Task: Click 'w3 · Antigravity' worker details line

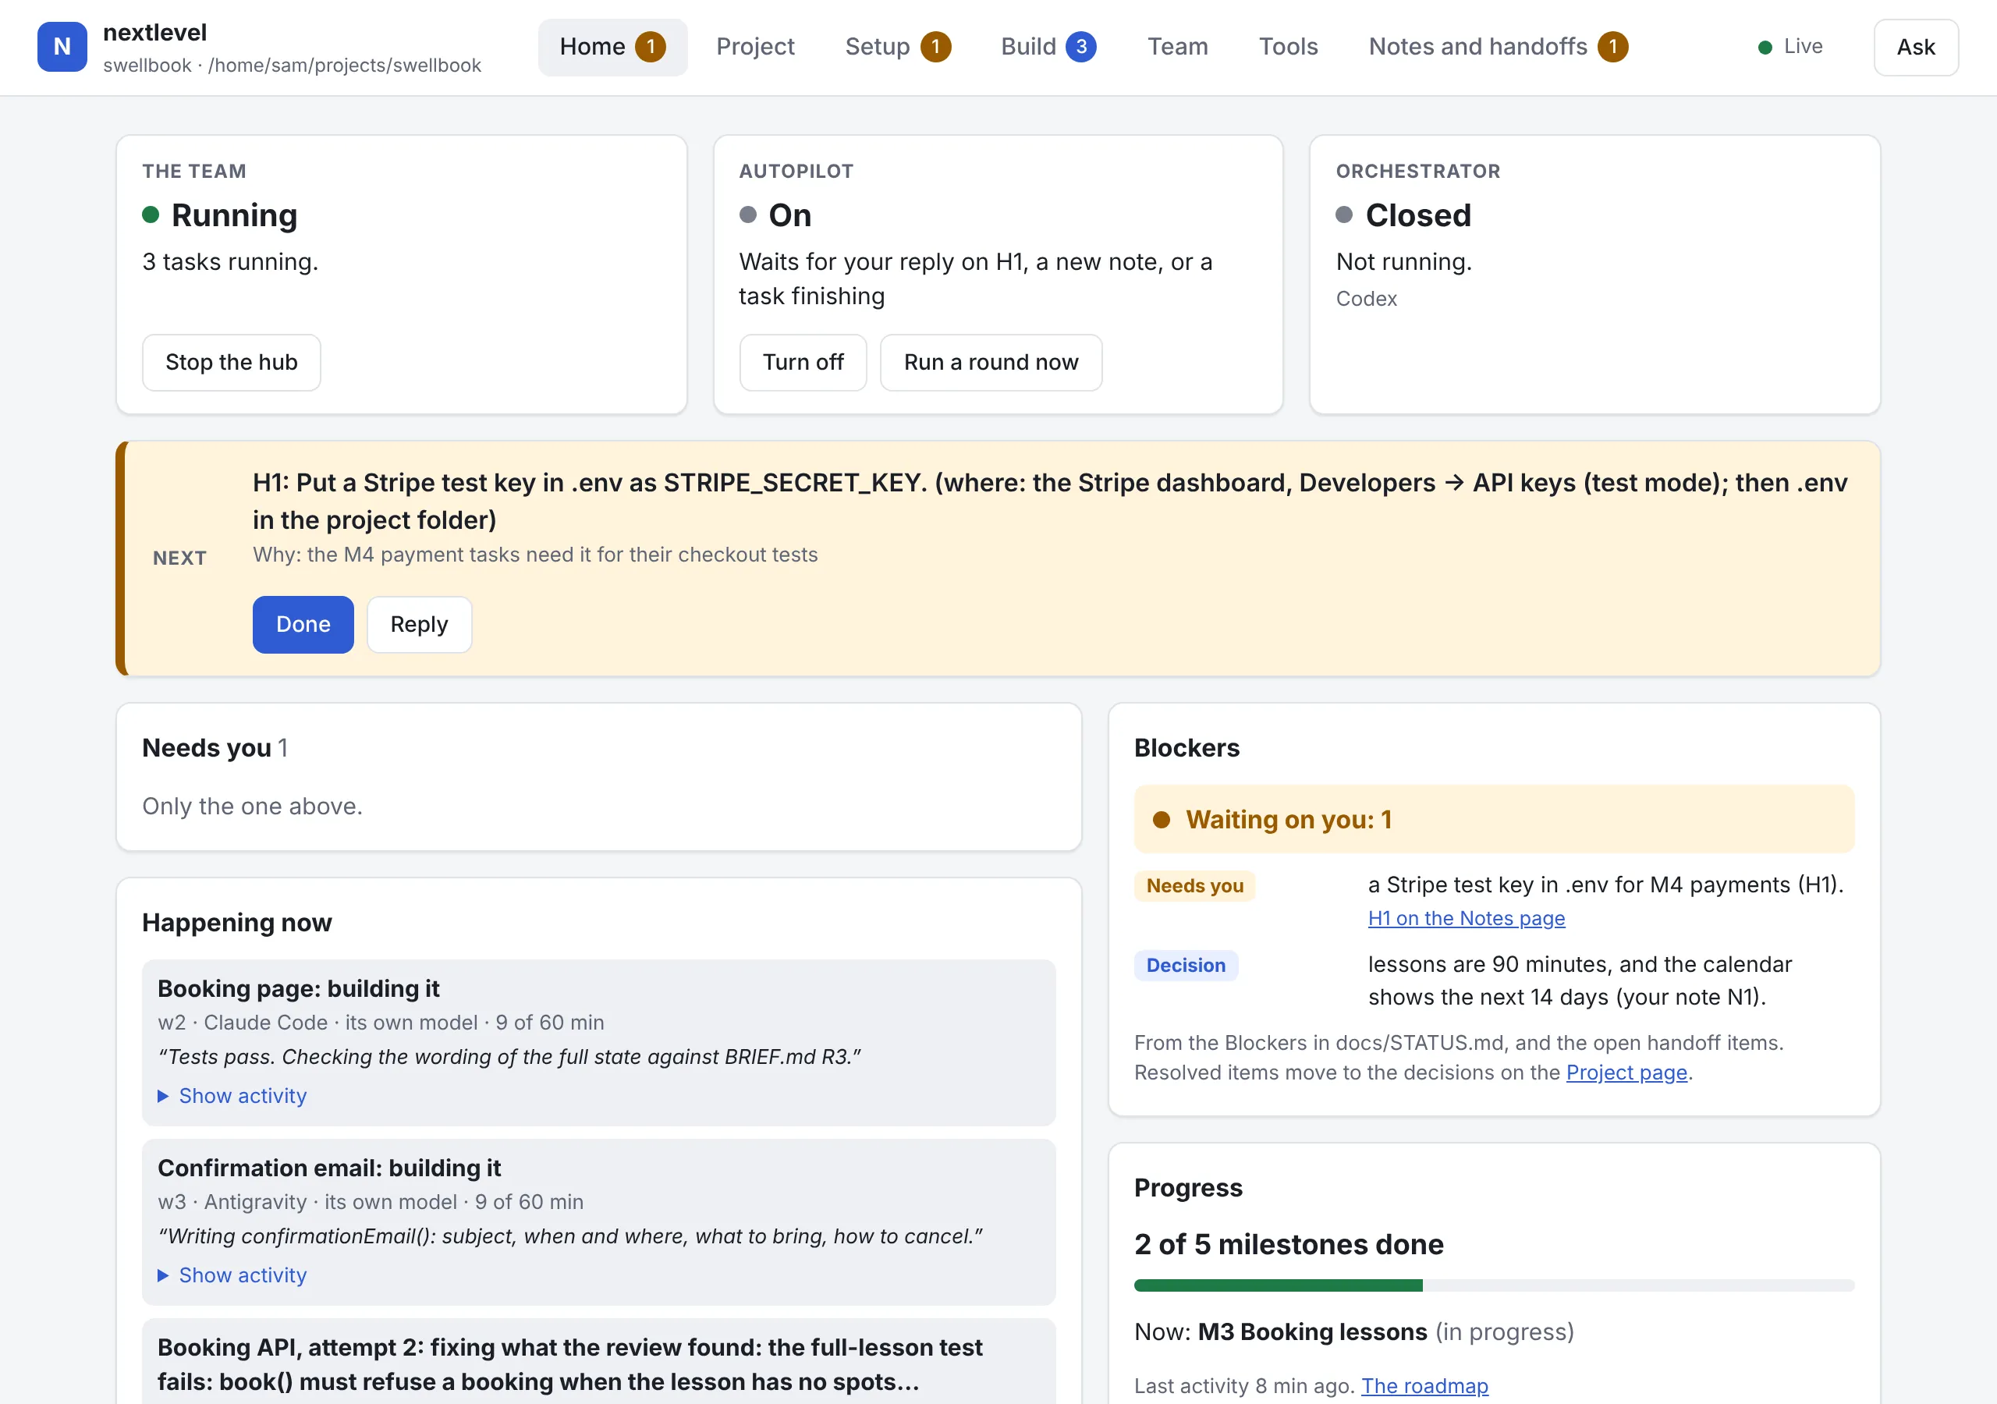Action: (371, 1202)
